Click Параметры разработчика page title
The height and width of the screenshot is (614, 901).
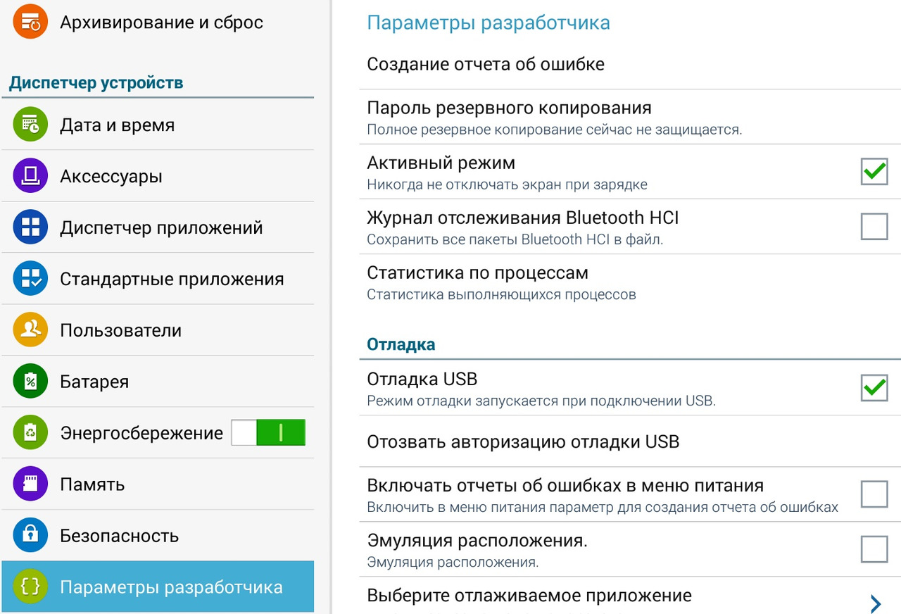489,23
